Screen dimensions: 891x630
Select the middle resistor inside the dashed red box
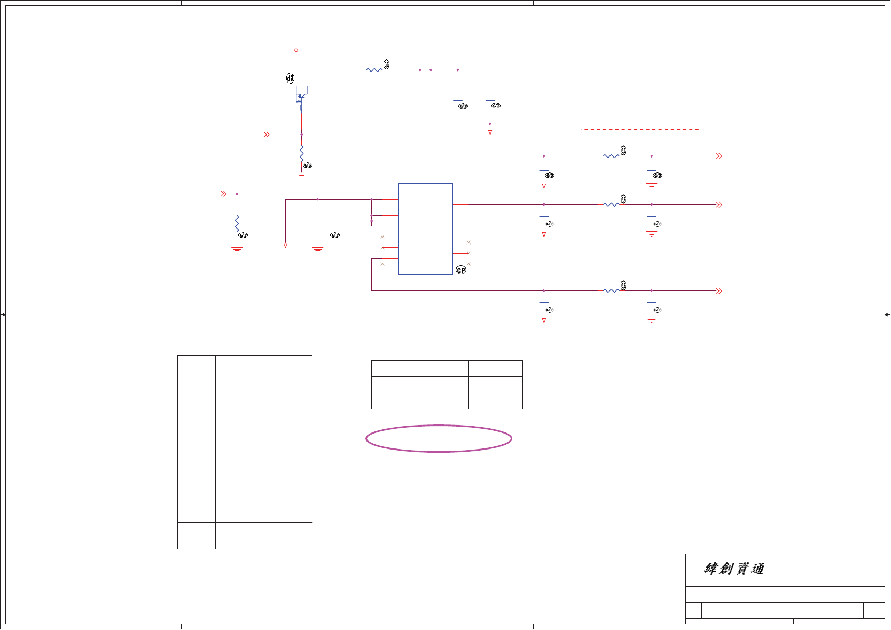[611, 204]
